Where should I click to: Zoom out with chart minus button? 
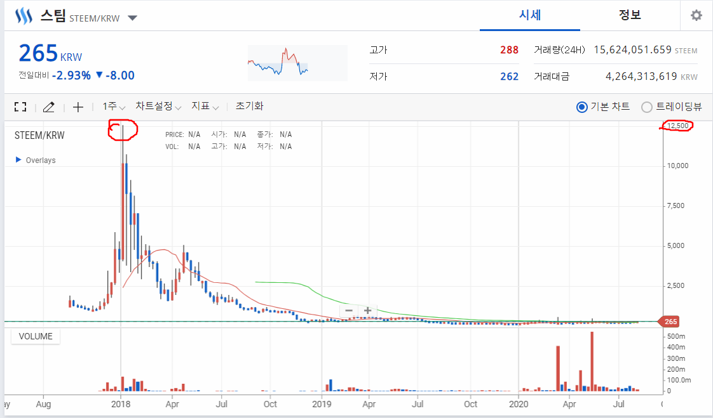click(349, 310)
